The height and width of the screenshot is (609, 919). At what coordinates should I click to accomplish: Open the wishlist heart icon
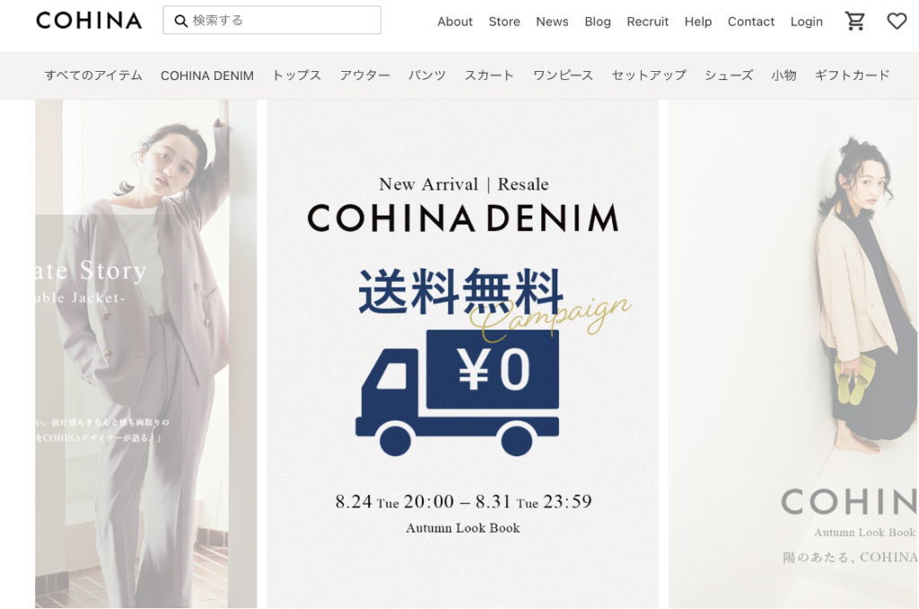click(897, 22)
